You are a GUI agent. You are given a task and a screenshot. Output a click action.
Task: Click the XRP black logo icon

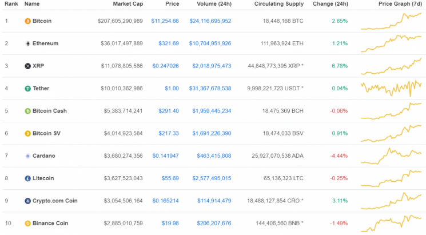click(x=27, y=66)
